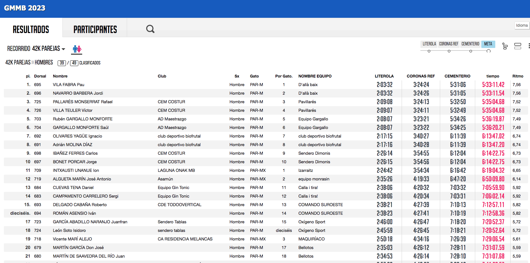530x263 pixels.
Task: Open the Idioma language selector
Action: (522, 25)
